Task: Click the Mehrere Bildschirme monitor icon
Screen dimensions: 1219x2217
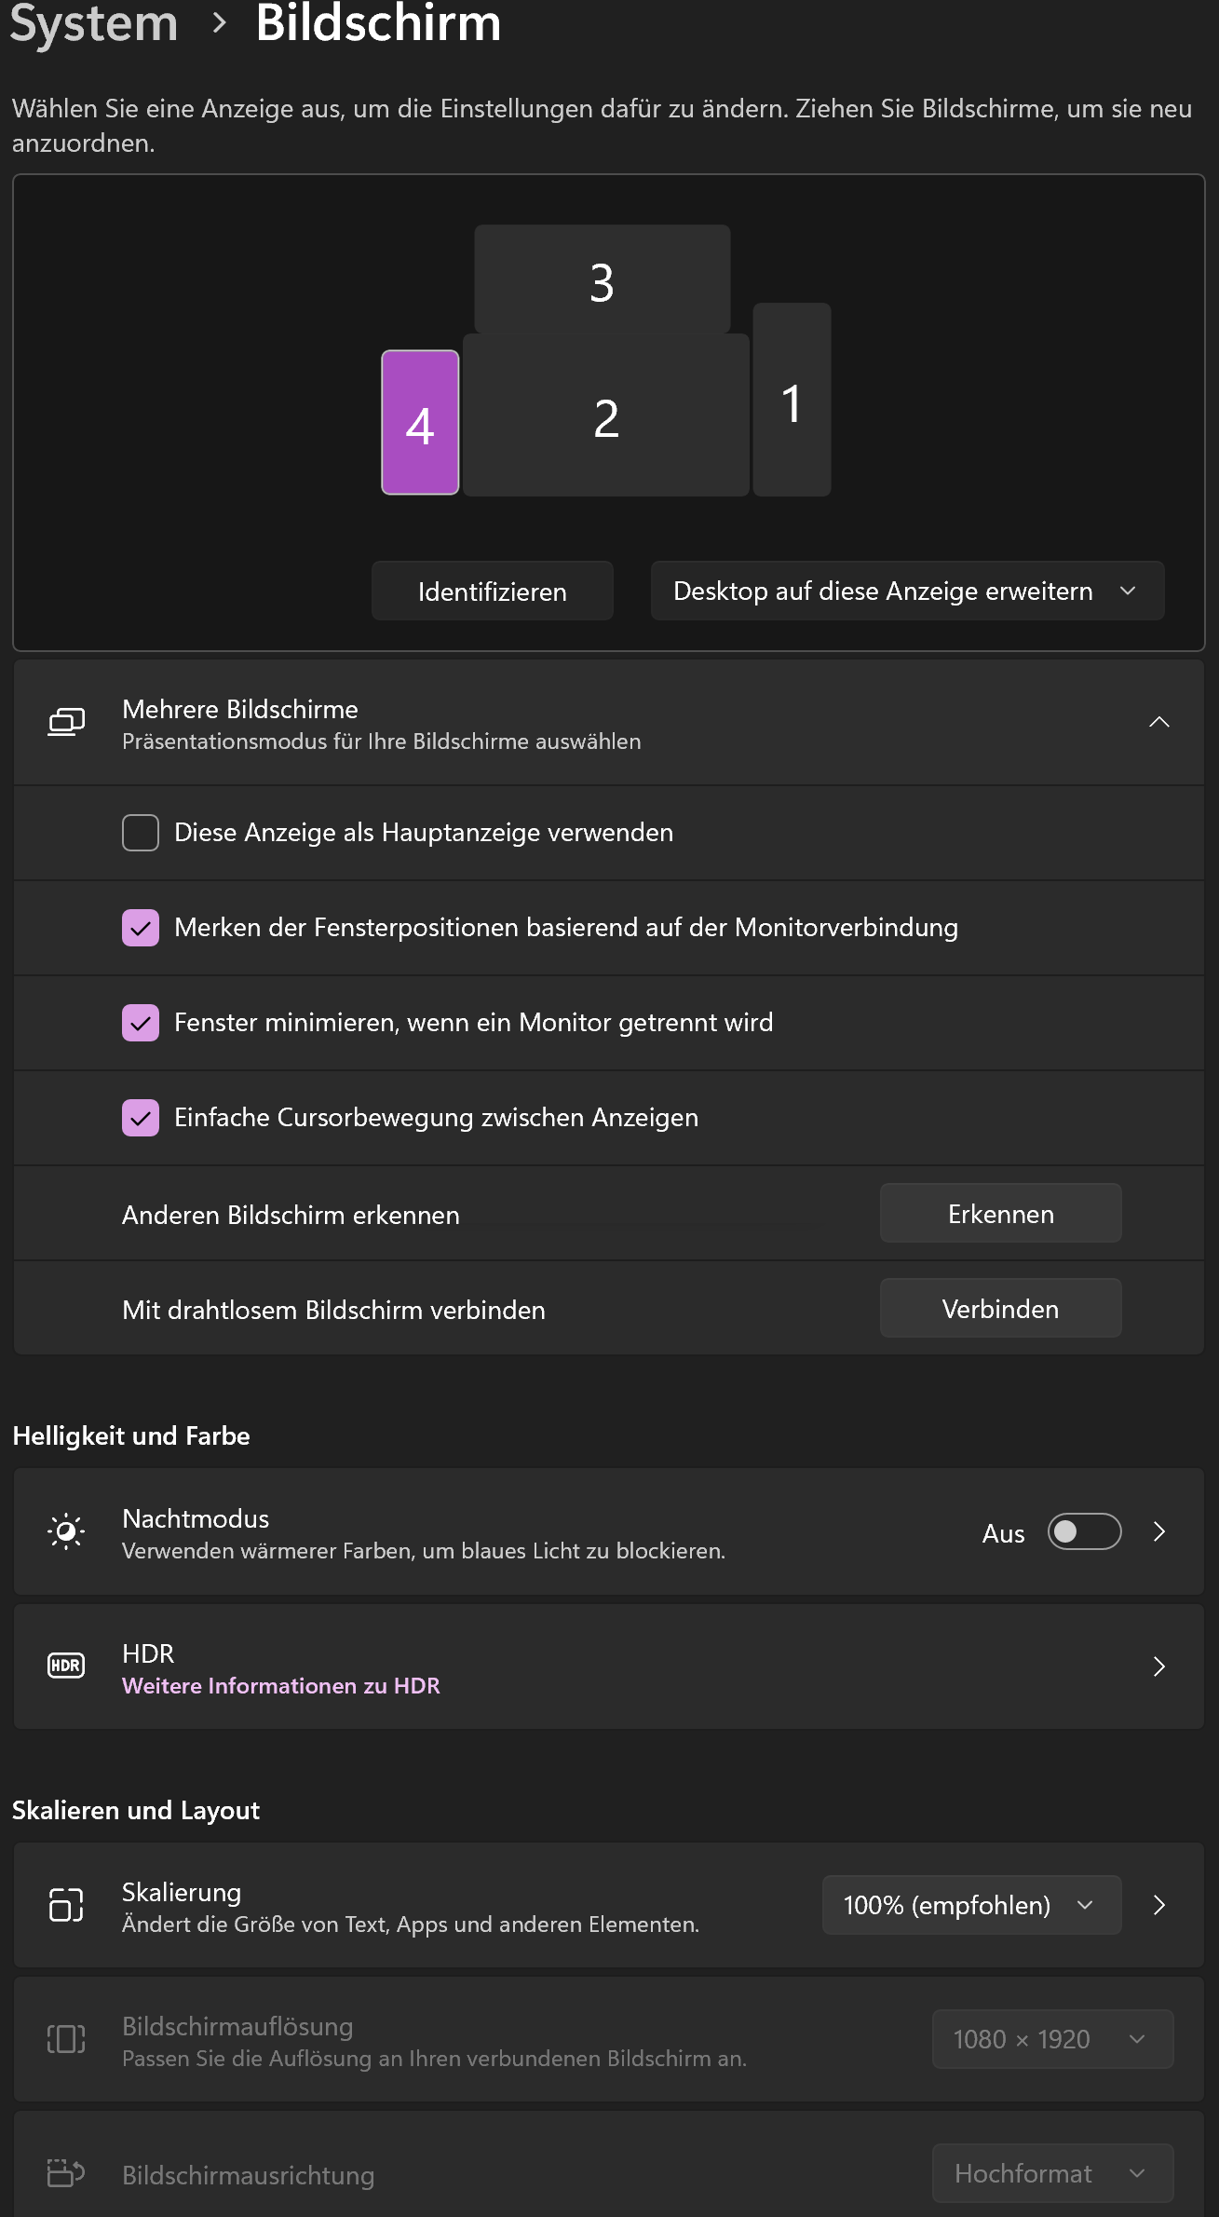Action: point(66,723)
